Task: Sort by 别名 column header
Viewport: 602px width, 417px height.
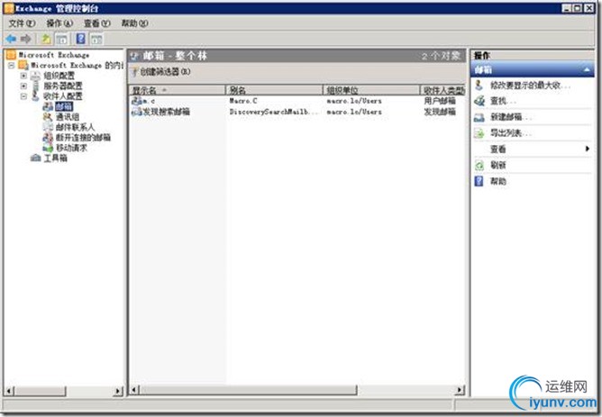Action: coord(274,91)
